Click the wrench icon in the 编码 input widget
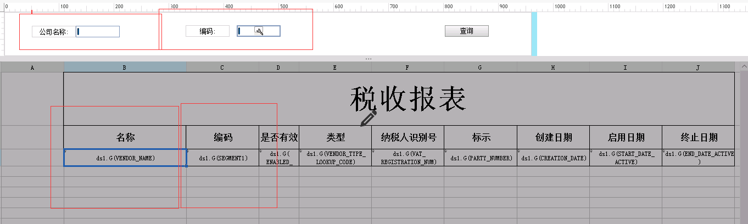748x224 pixels. [259, 31]
